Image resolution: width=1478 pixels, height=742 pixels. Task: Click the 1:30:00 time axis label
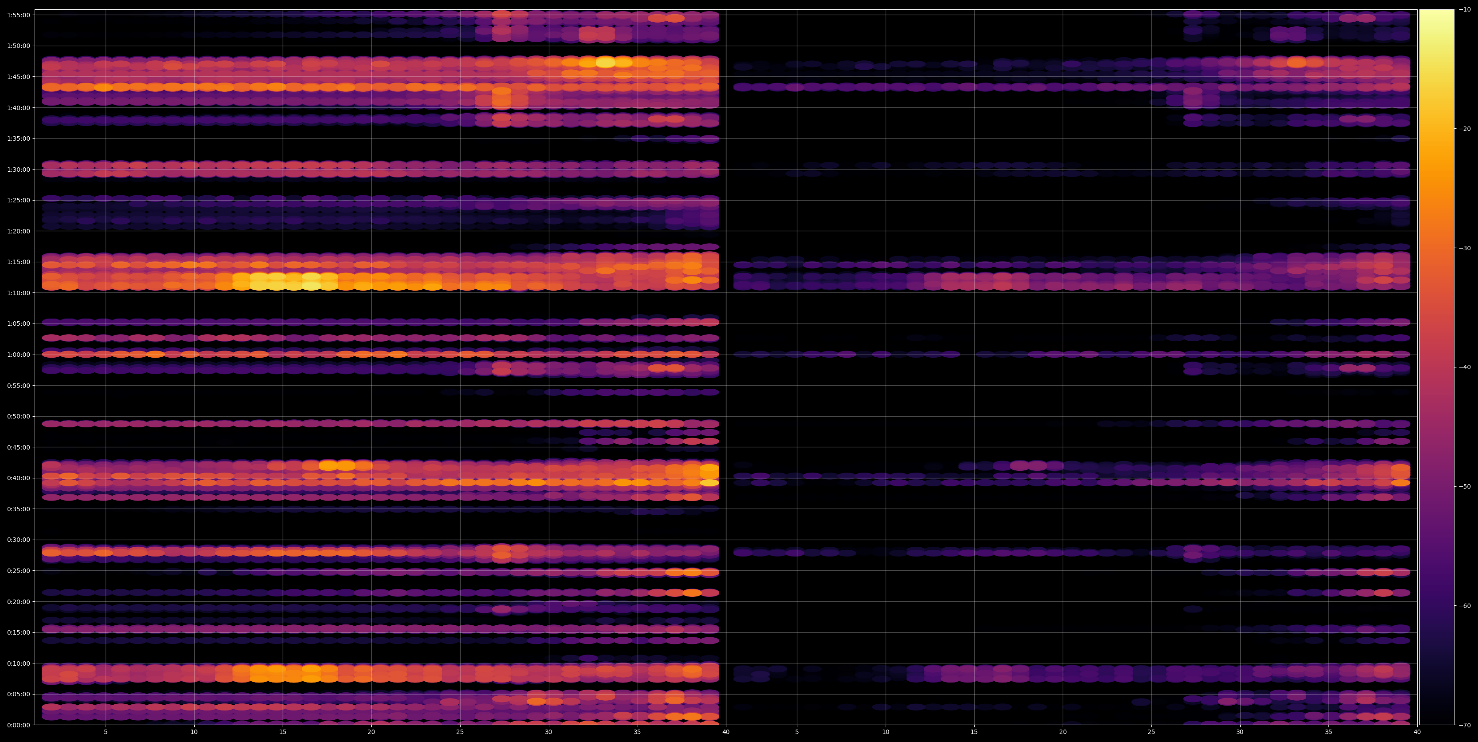point(18,169)
